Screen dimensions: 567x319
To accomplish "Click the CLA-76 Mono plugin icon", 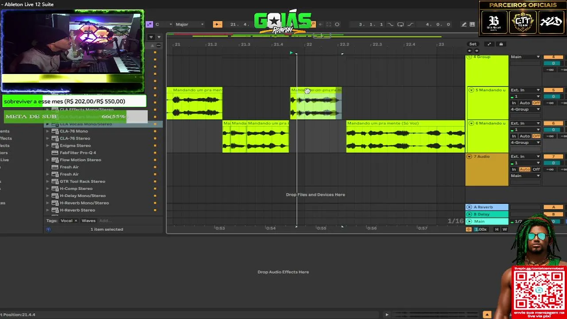I will pyautogui.click(x=55, y=131).
